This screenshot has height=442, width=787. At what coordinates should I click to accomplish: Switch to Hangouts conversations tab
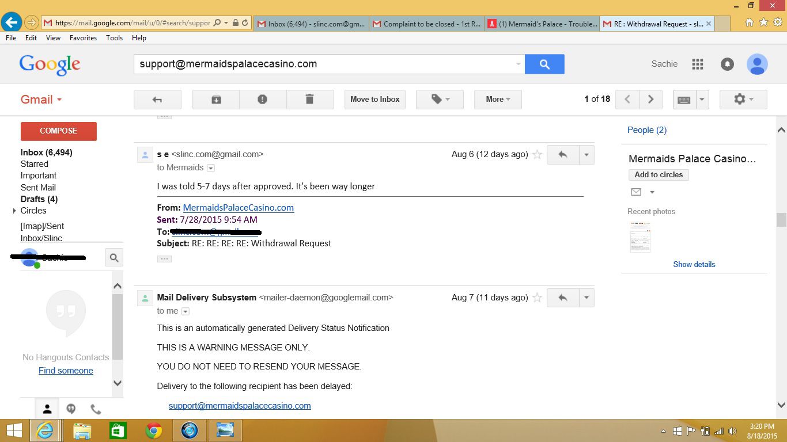pos(71,409)
